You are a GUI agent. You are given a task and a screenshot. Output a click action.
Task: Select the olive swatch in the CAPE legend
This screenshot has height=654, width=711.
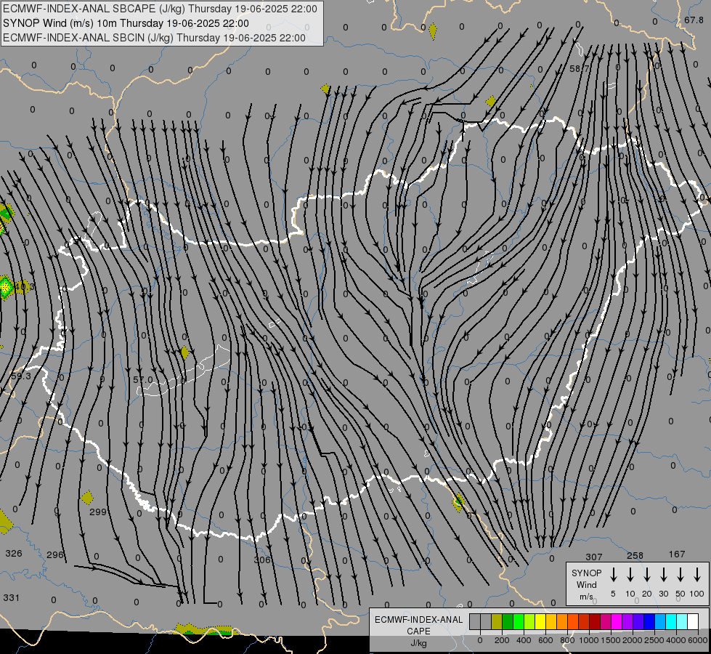[497, 621]
